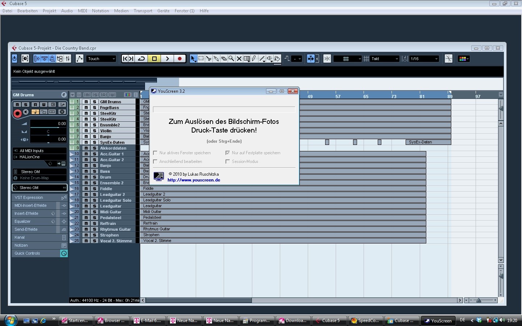This screenshot has width=522, height=326.
Task: Expand the VST Expression inspector section
Action: coord(40,198)
